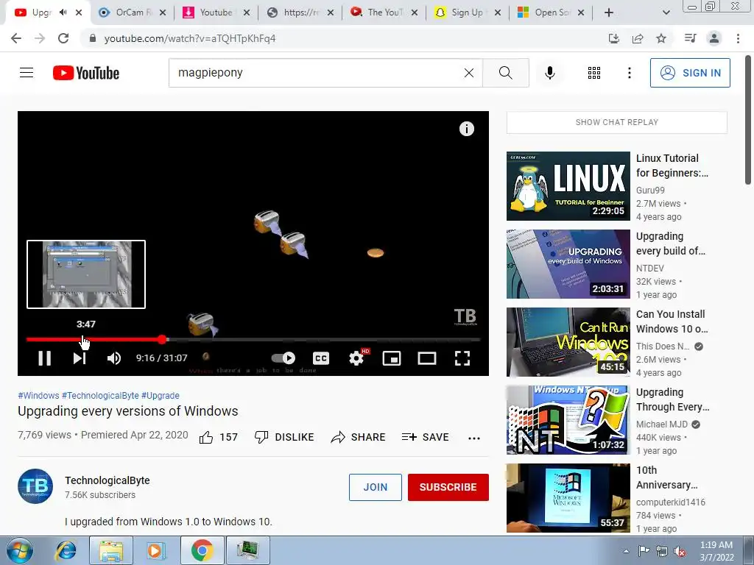Go to full screen mode

(x=462, y=358)
